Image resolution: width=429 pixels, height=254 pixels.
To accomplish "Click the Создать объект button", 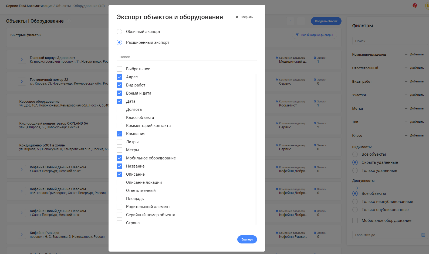I will 326,21.
